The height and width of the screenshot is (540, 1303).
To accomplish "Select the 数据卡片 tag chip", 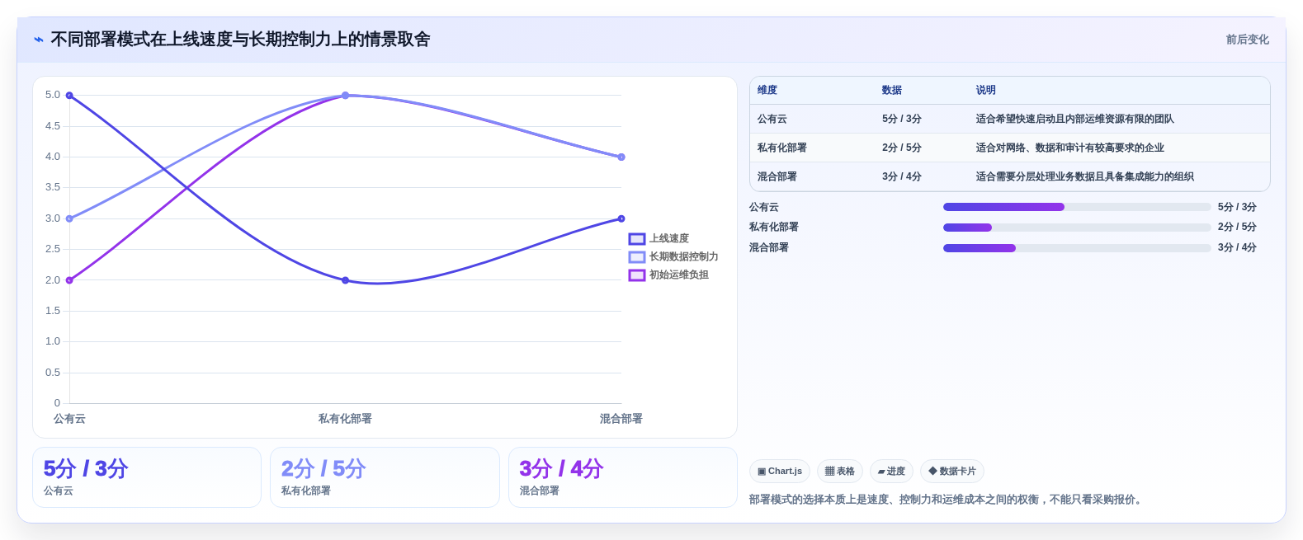I will coord(952,472).
